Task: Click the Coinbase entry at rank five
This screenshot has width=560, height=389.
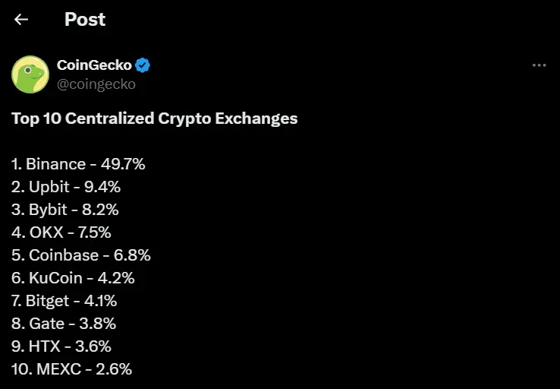Action: click(81, 255)
